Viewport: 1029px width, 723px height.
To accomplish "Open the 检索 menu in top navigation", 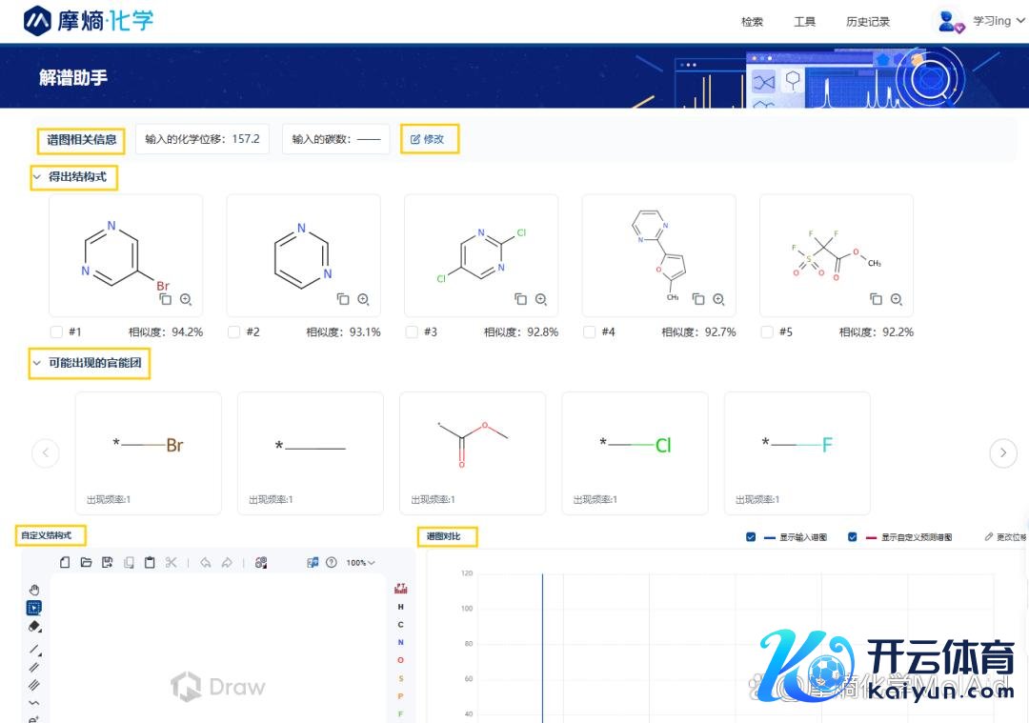I will pos(752,22).
